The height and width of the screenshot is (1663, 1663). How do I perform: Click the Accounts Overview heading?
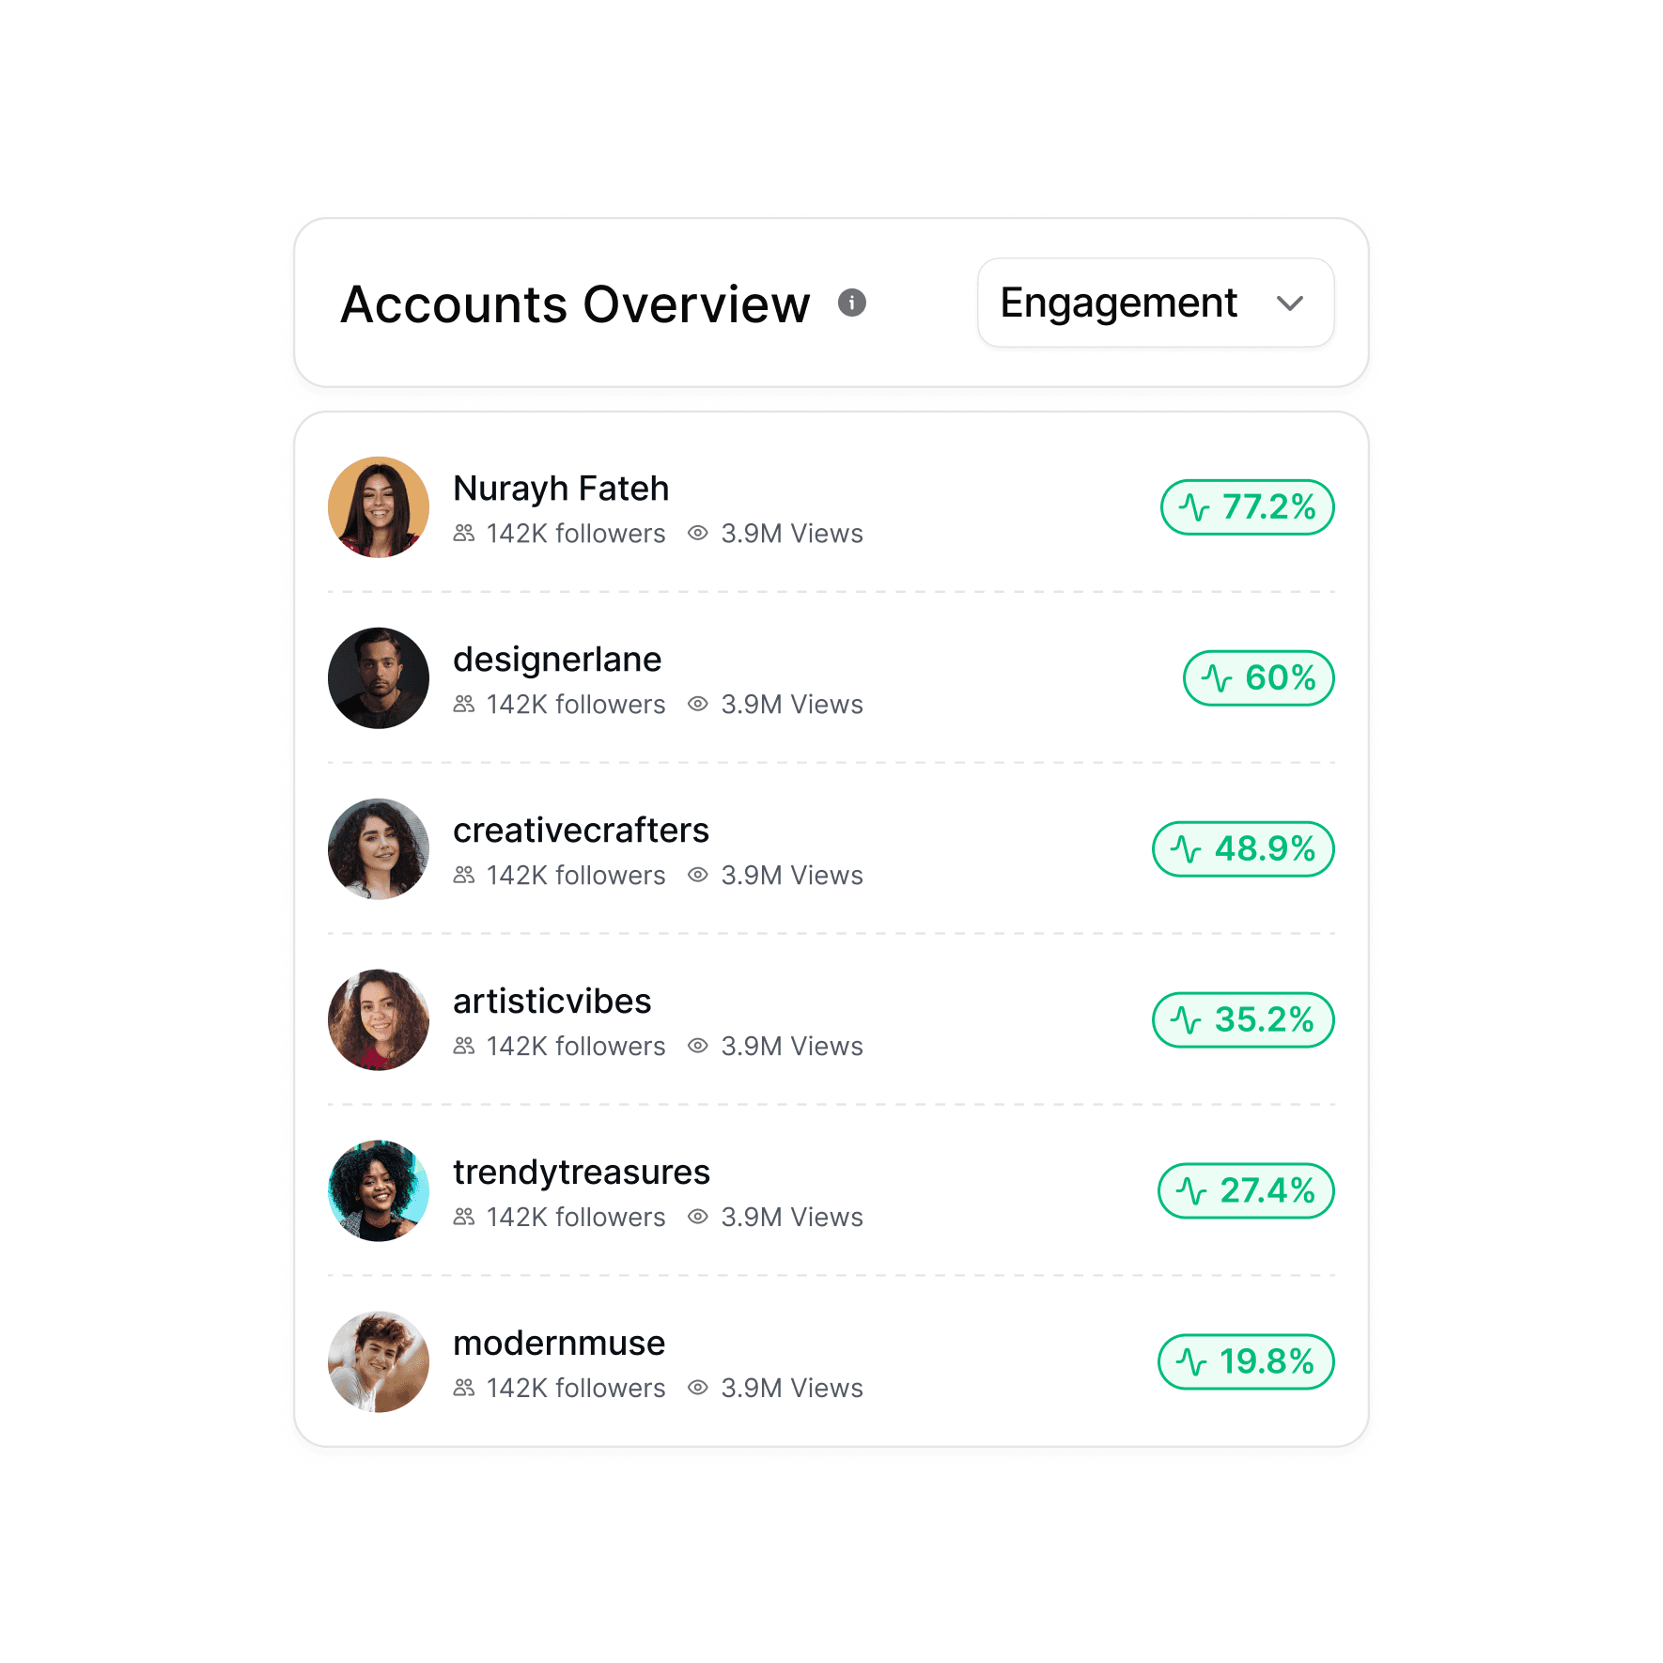coord(575,304)
